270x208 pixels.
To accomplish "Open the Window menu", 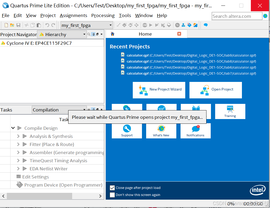I will click(x=144, y=15).
